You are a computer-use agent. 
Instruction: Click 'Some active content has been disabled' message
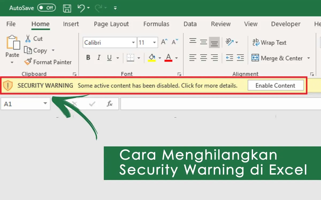158,86
